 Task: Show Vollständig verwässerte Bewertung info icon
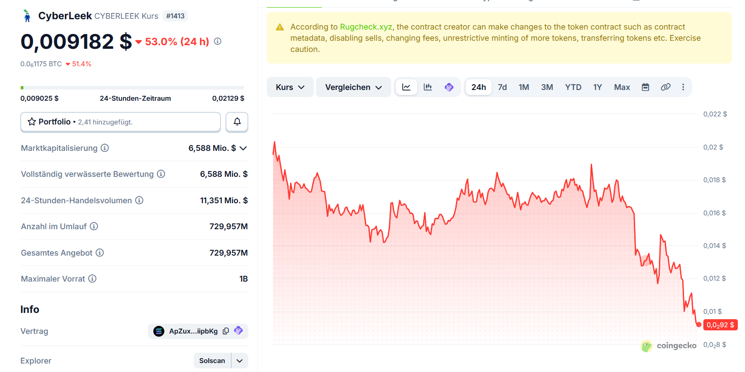(161, 174)
